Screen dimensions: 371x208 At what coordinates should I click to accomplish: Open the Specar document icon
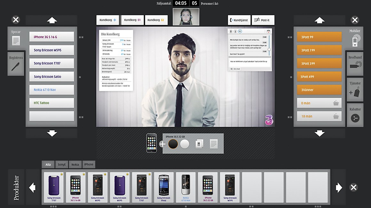[x=16, y=41]
